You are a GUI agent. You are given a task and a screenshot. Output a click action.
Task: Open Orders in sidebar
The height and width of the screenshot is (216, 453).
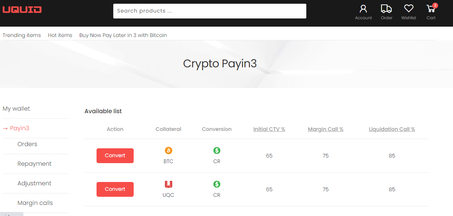[27, 144]
